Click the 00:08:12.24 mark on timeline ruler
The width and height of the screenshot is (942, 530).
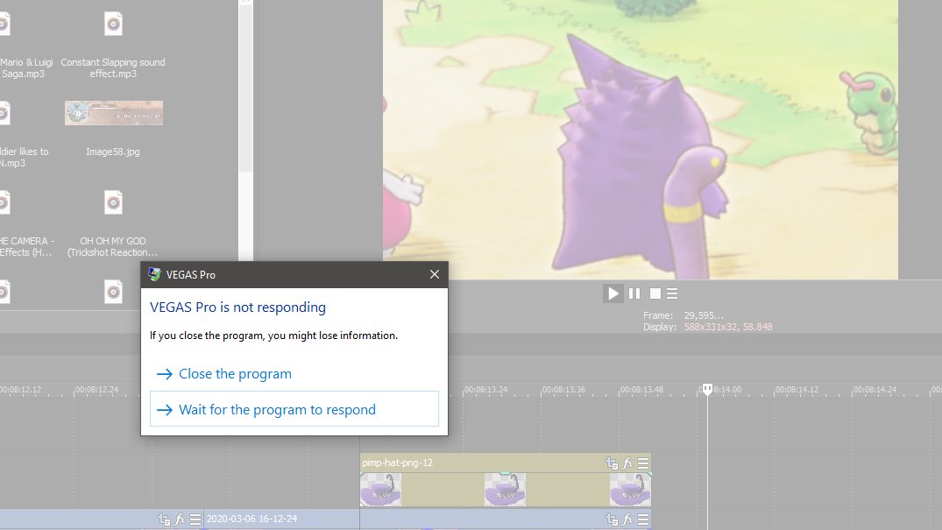click(96, 389)
